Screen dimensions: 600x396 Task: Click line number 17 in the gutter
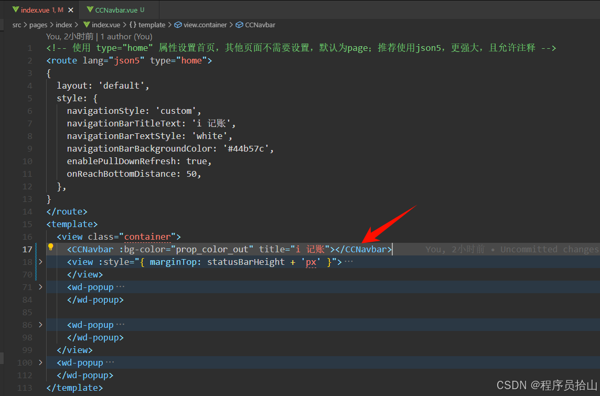[27, 250]
